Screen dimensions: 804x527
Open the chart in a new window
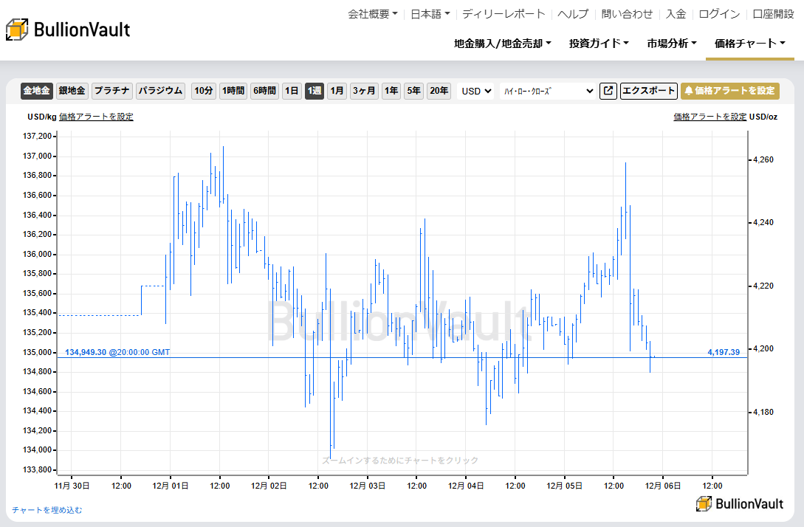(608, 91)
